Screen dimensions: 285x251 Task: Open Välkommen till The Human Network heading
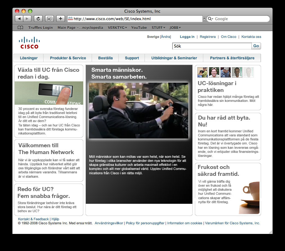[46, 149]
